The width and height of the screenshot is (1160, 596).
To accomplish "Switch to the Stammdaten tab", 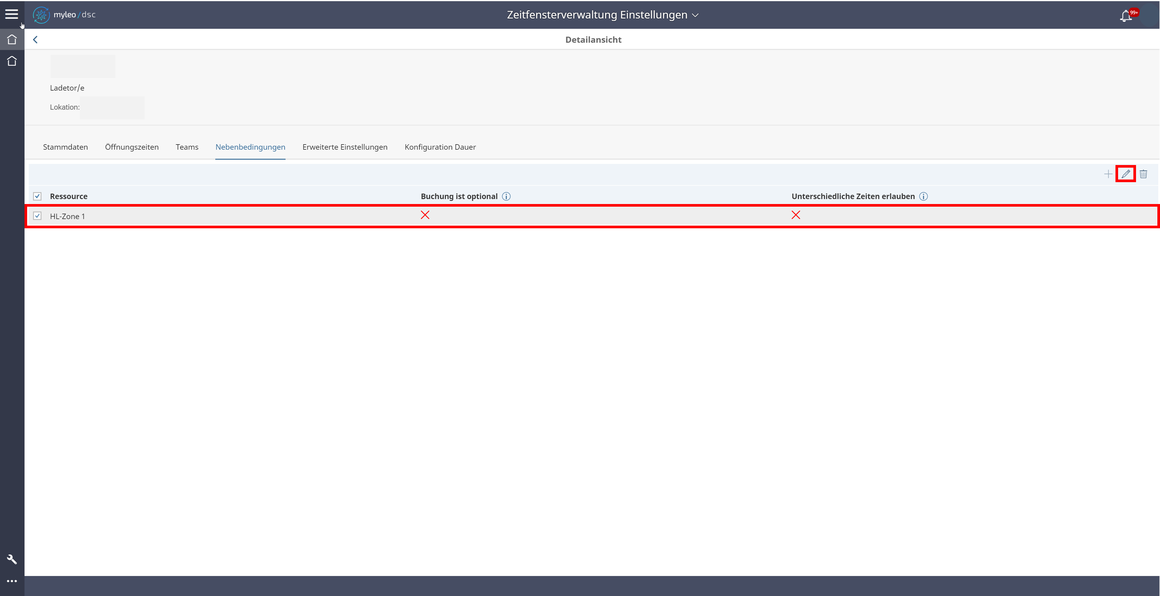I will (65, 147).
